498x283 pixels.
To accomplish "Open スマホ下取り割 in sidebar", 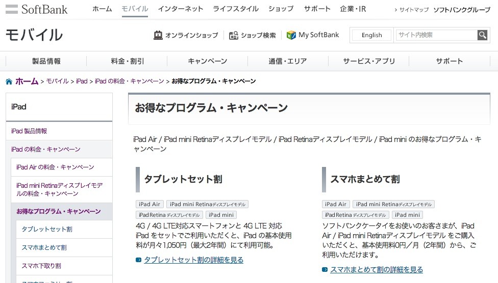I will [x=64, y=266].
